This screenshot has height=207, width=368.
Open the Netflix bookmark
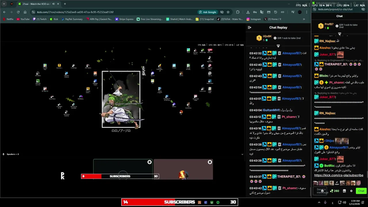coord(8,19)
